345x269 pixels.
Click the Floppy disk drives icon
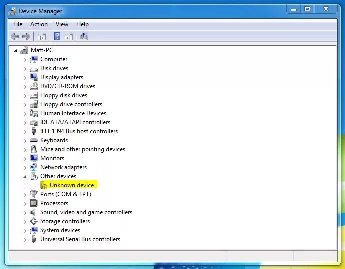point(34,95)
